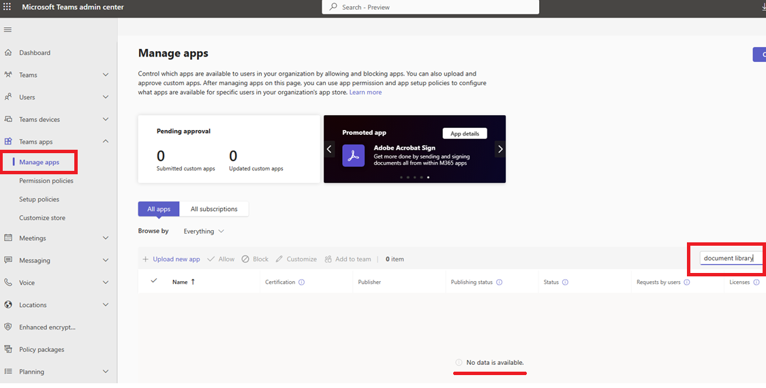The height and width of the screenshot is (388, 766).
Task: Click the Planning list icon
Action: (7, 372)
